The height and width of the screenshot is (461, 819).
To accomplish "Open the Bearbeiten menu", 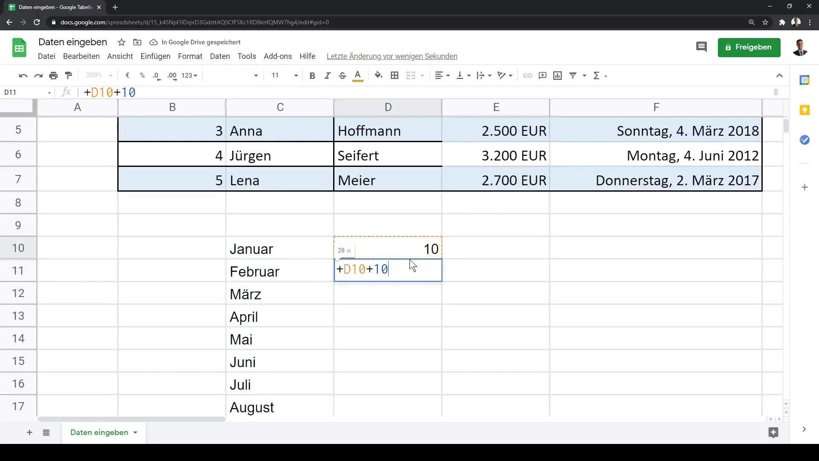I will pyautogui.click(x=81, y=56).
